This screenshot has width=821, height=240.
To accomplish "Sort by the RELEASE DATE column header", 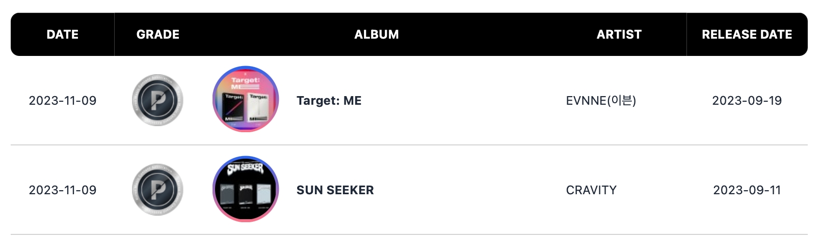I will [x=747, y=35].
